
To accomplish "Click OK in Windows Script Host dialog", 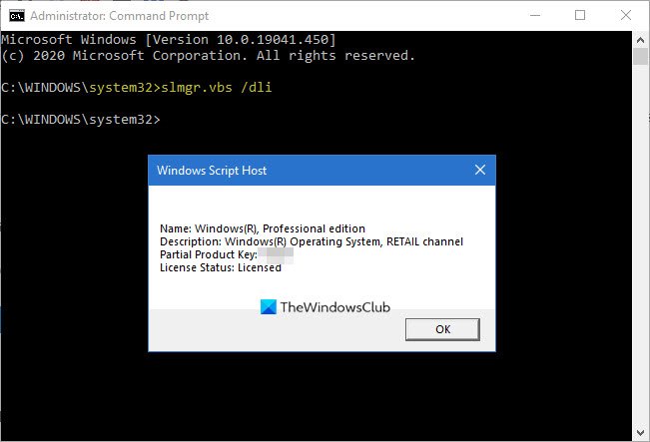I will tap(442, 329).
